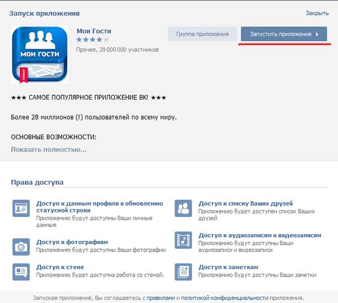Image resolution: width=338 pixels, height=303 pixels.
Task: Click the Мои Гости app logo thumbnail
Action: tap(39, 55)
